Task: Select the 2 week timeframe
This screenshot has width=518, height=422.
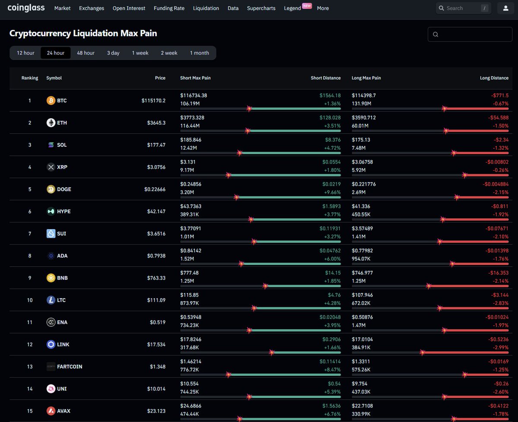Action: pyautogui.click(x=169, y=53)
